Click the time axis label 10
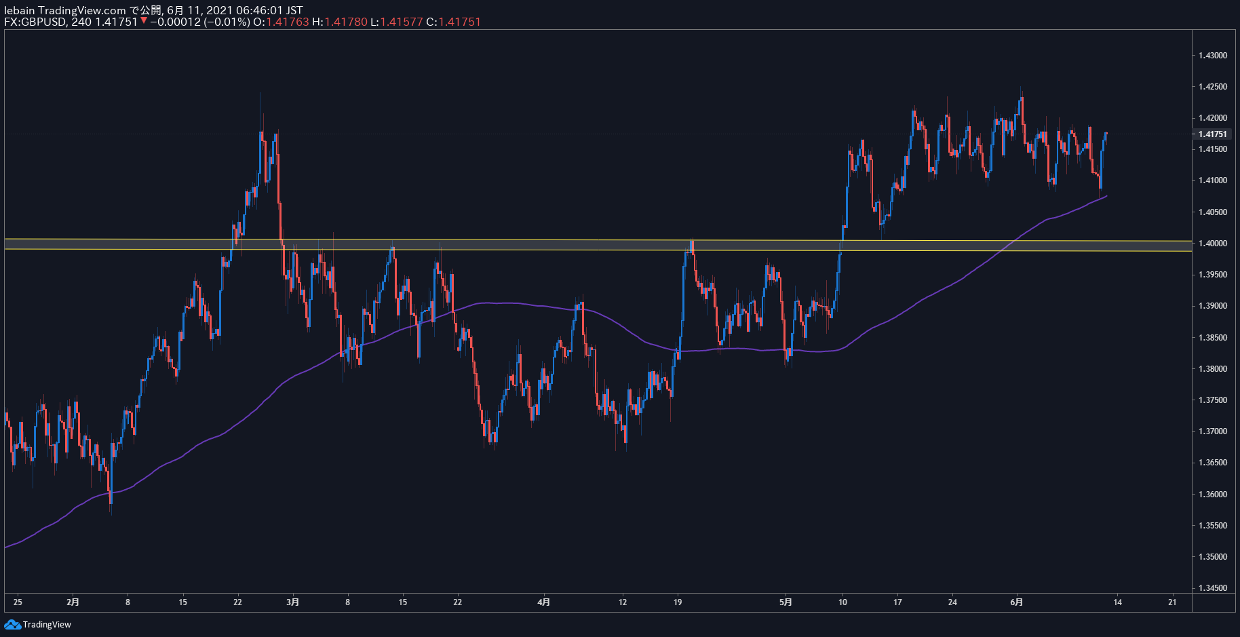 (842, 602)
